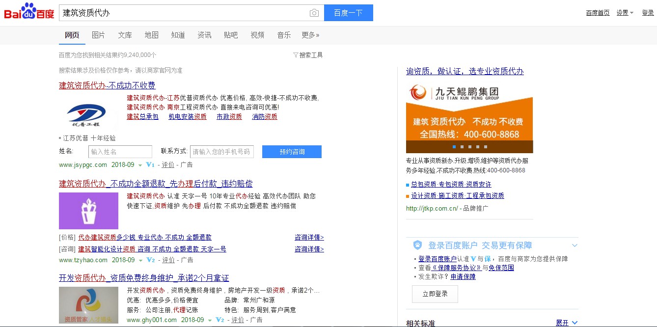Viewport: 657px width, 327px height.
Task: Switch to the 图片 tab
Action: click(98, 35)
